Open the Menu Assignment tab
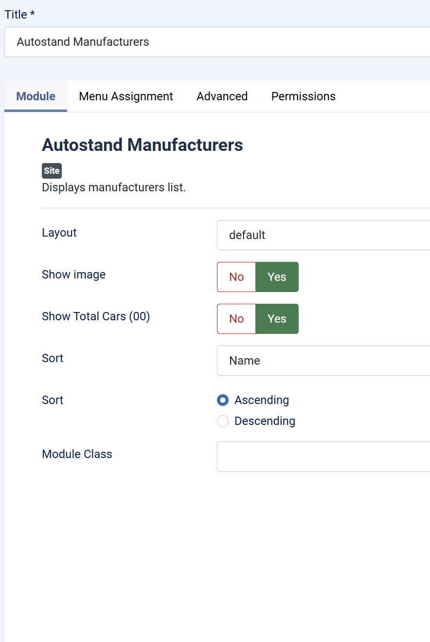The width and height of the screenshot is (430, 642). point(126,96)
